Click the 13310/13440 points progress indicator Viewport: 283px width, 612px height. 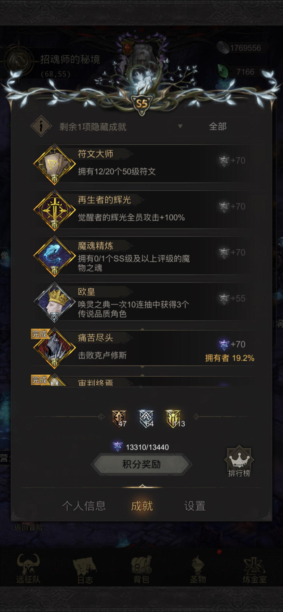(x=141, y=447)
